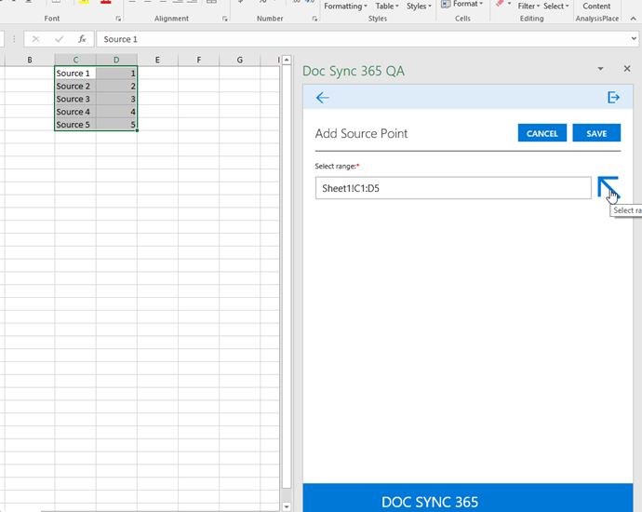Expand the formula bar dropdown arrow
The image size is (642, 512).
click(634, 38)
